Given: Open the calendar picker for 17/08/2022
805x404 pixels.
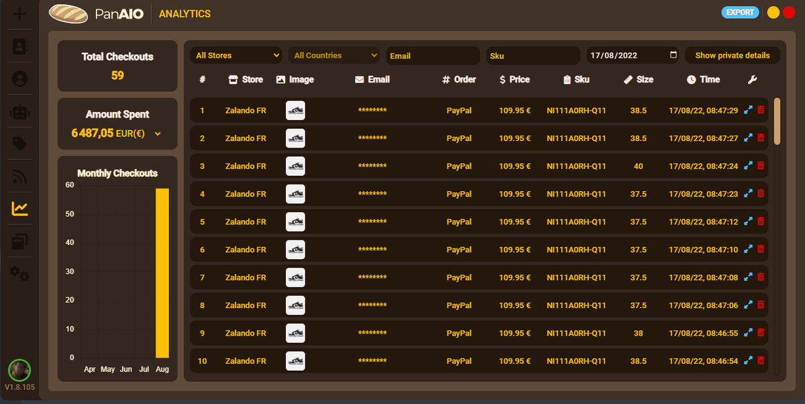Looking at the screenshot, I should (x=674, y=55).
